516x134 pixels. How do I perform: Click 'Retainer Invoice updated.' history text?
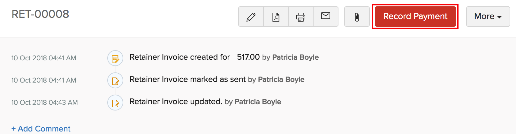click(176, 102)
